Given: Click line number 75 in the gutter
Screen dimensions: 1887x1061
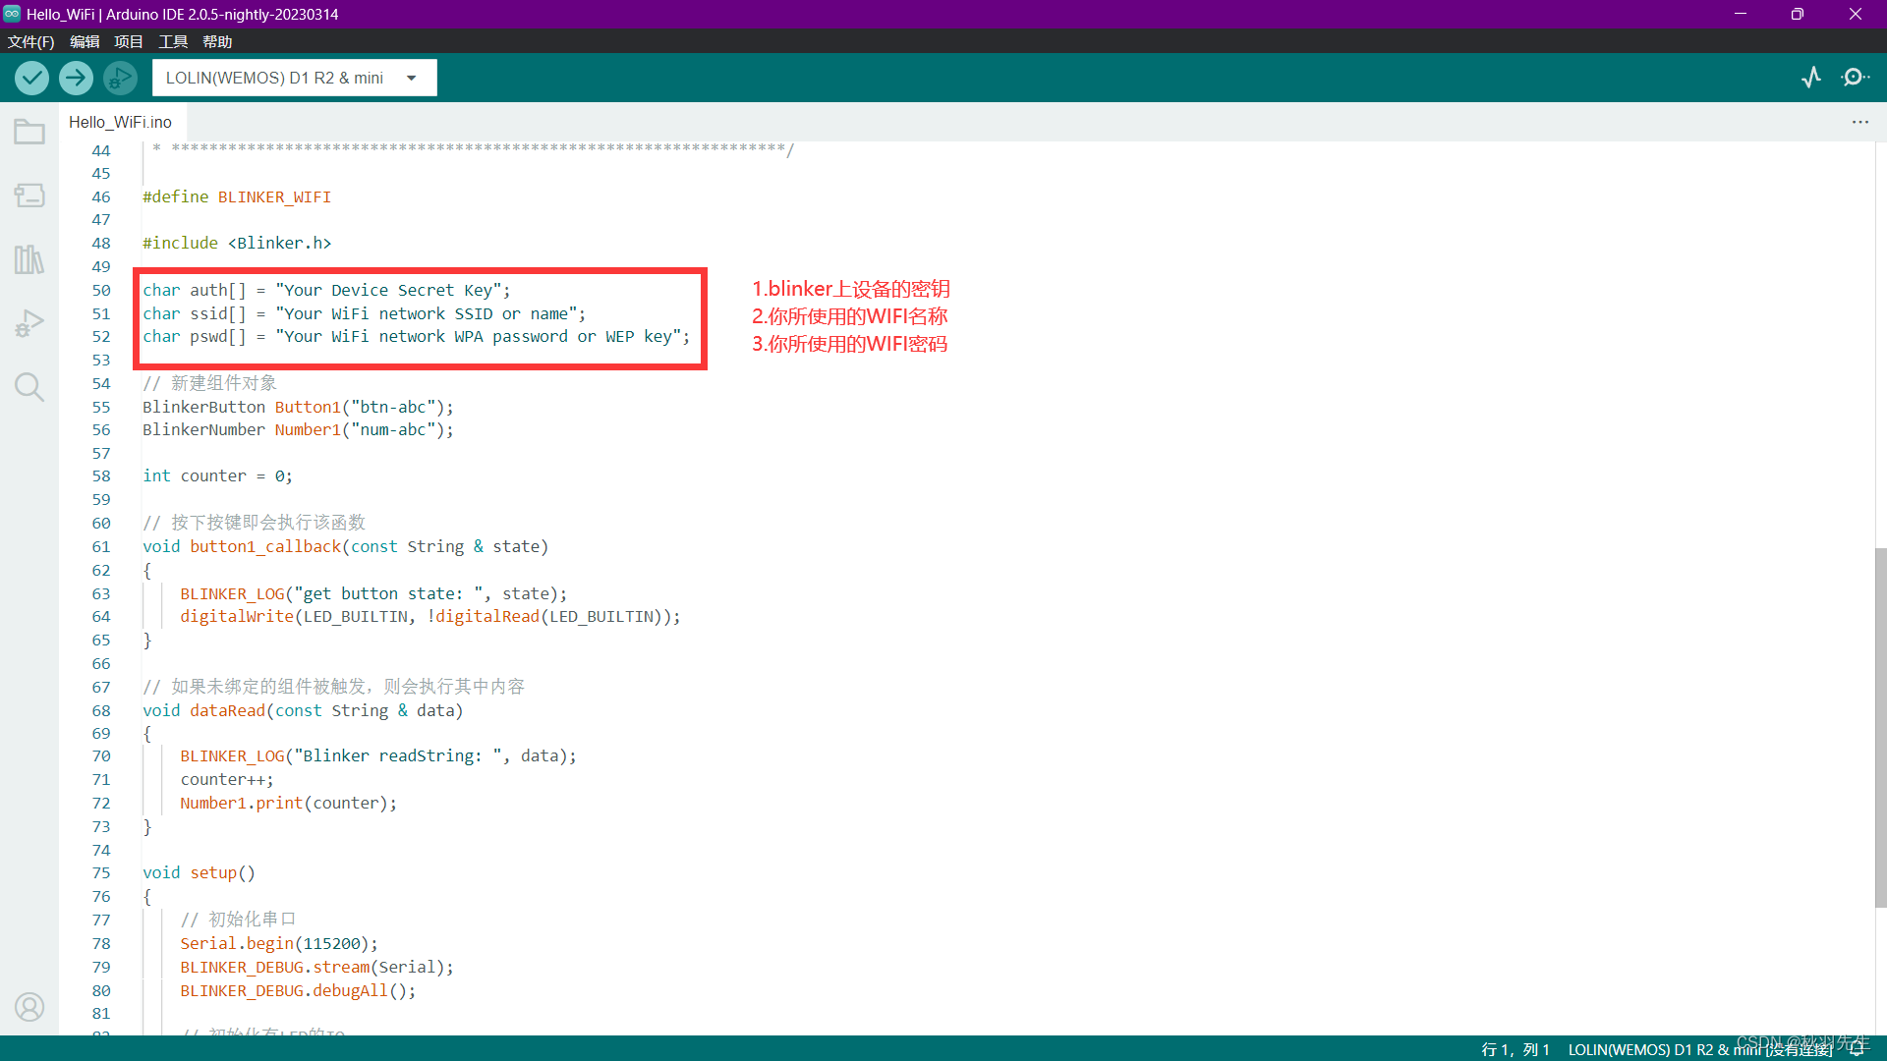Looking at the screenshot, I should coord(101,872).
